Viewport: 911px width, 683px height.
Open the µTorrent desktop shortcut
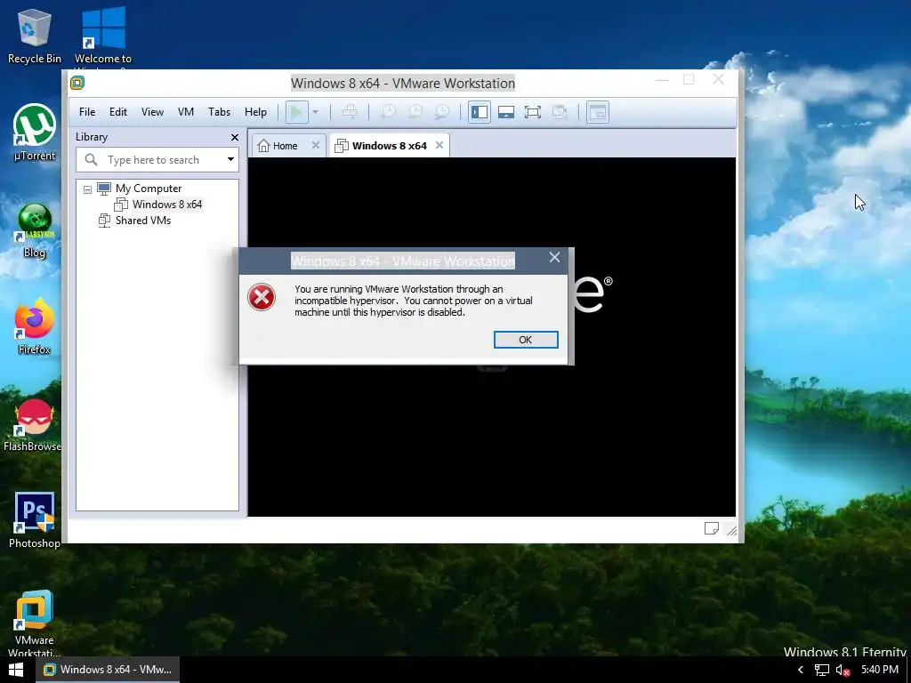(35, 133)
